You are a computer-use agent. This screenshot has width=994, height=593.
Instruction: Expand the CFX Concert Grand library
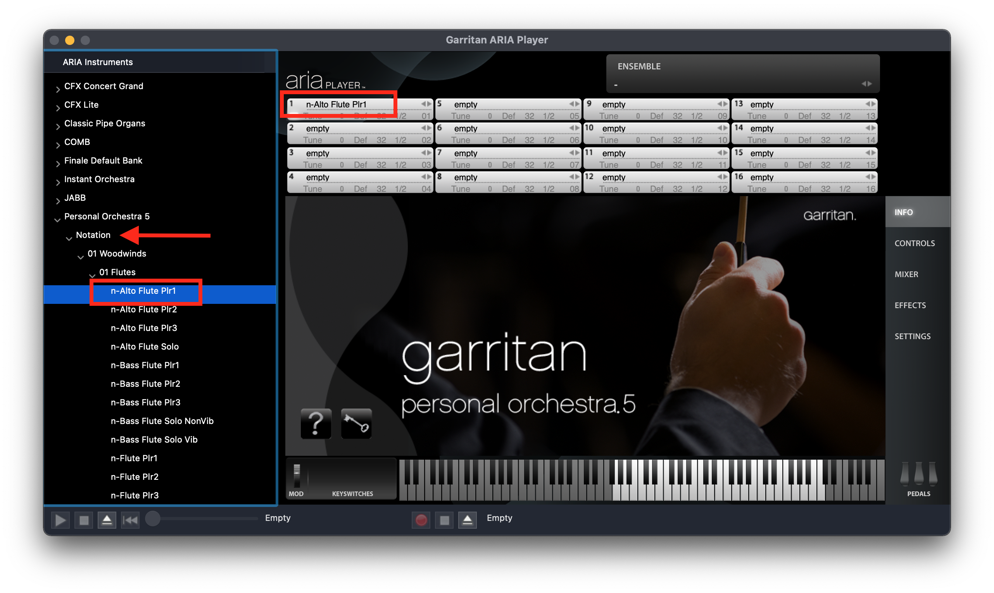point(58,89)
